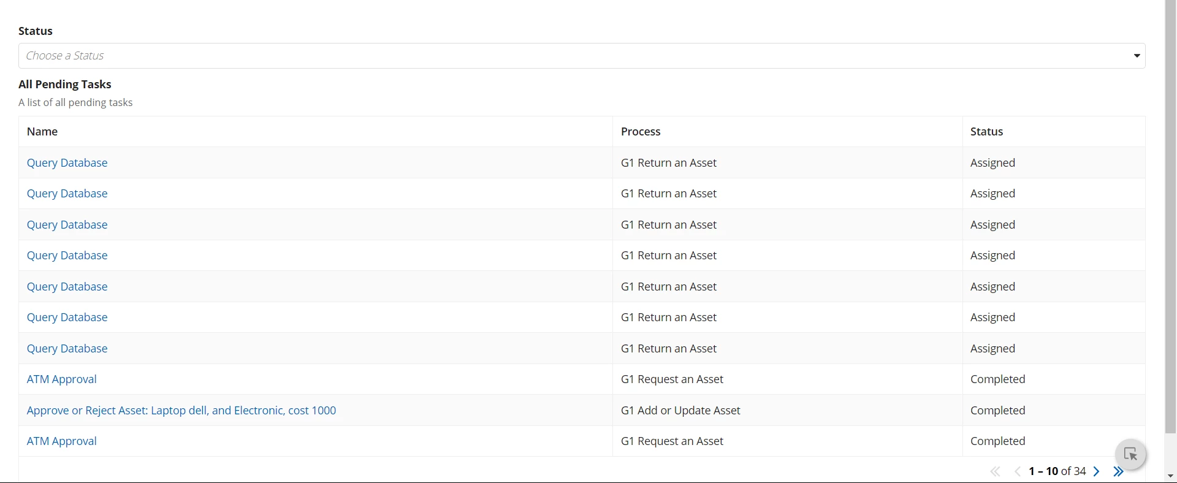Click the Choose a Status field
The width and height of the screenshot is (1177, 483).
pyautogui.click(x=582, y=56)
